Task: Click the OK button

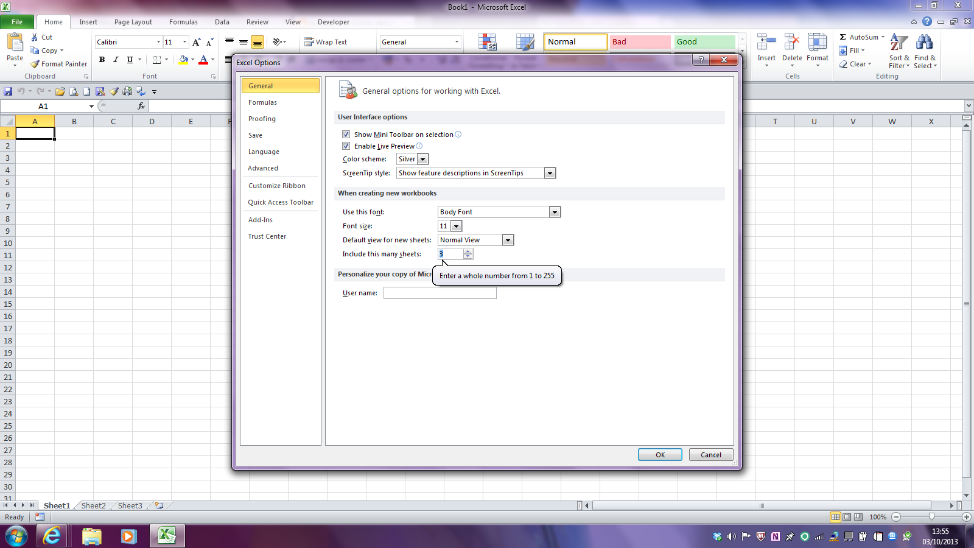Action: click(x=659, y=454)
